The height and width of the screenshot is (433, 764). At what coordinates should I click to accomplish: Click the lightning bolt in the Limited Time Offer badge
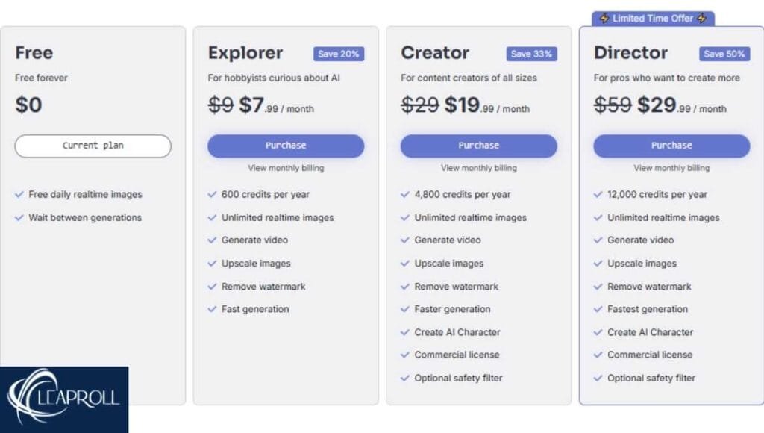(x=604, y=18)
